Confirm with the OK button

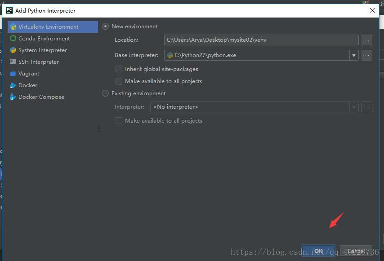(318, 251)
